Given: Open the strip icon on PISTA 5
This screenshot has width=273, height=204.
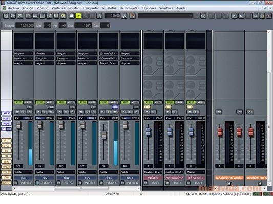Looking at the screenshot, I should (x=16, y=183).
